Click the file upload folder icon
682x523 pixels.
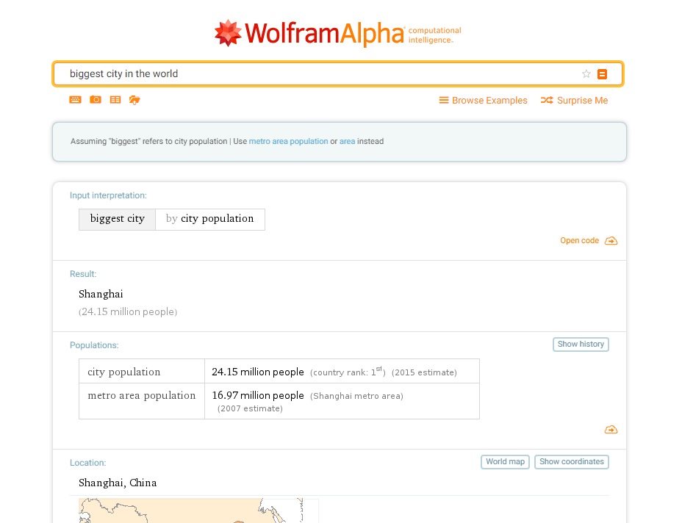coord(134,100)
